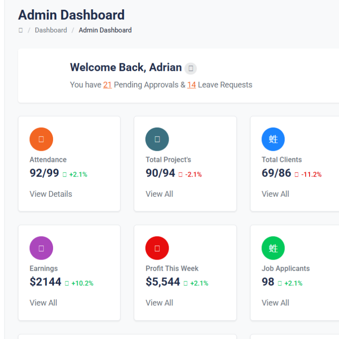Click the teal Total Project's circle icon
339x339 pixels.
pyautogui.click(x=157, y=139)
